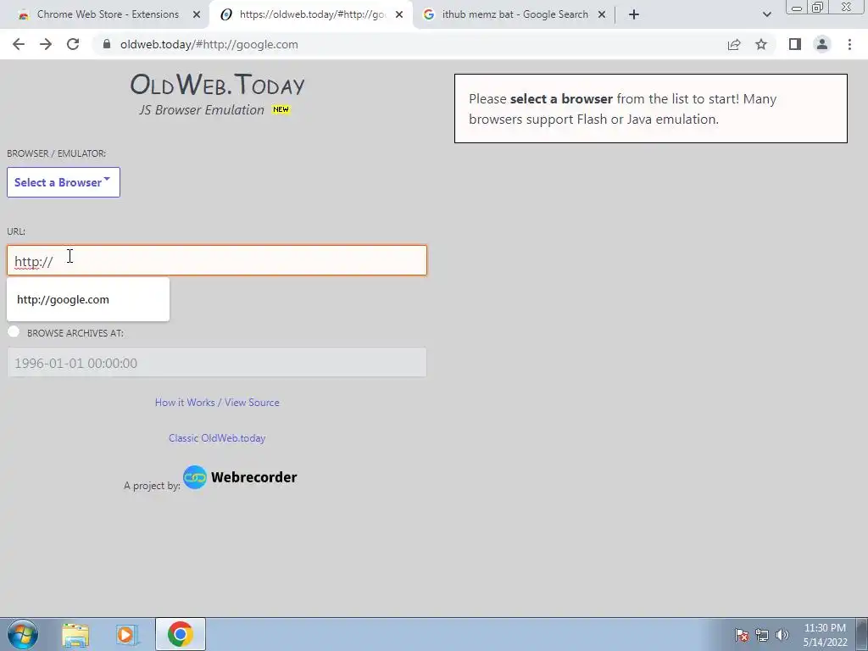868x651 pixels.
Task: Go back using the browser back arrow
Action: (19, 44)
